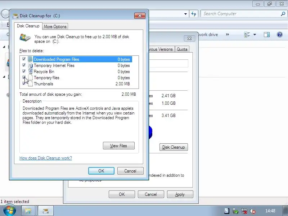Select the Recycle Bin row text
The image size is (288, 216).
pos(44,71)
